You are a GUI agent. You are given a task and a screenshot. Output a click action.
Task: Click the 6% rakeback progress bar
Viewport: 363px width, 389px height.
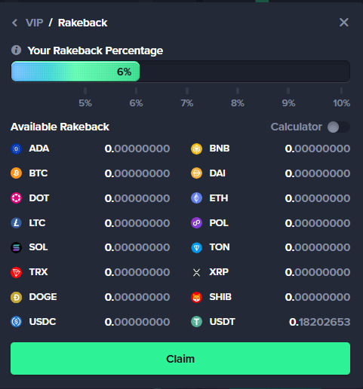coord(180,72)
